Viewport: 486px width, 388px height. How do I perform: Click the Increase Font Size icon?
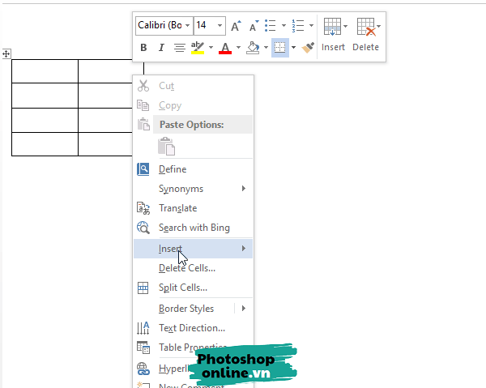pos(236,26)
